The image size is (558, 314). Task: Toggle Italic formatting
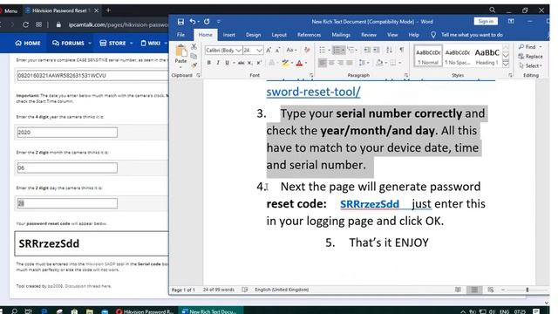[x=218, y=63]
